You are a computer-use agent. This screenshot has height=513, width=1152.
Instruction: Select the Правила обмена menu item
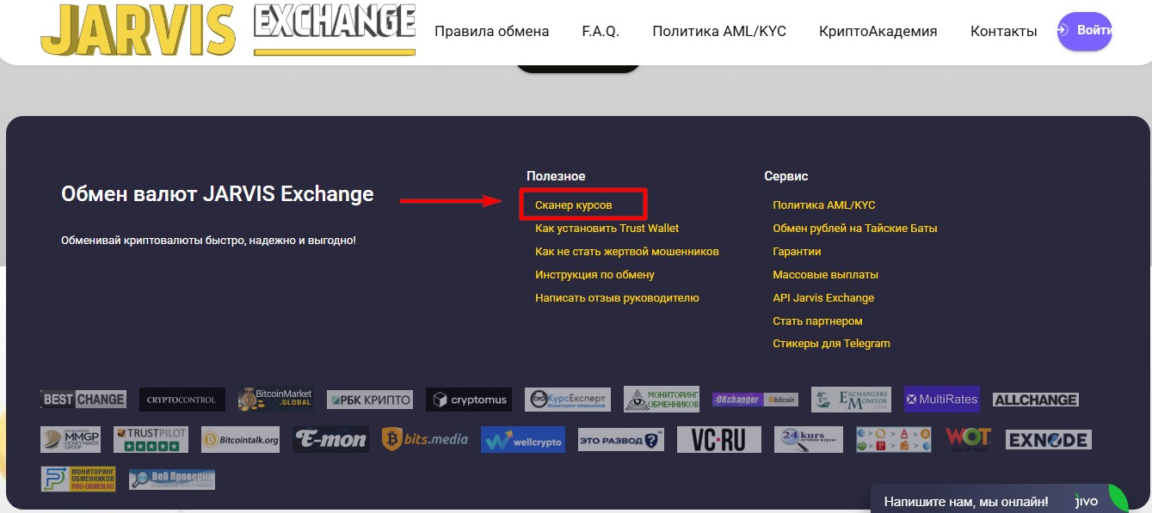(x=492, y=30)
